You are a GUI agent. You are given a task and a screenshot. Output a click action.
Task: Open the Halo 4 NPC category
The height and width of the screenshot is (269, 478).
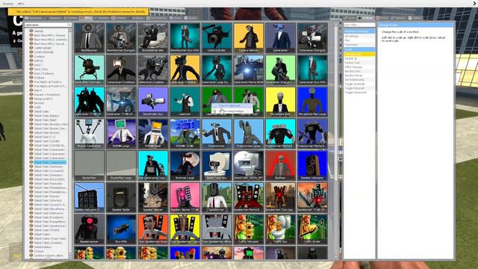coord(38,90)
